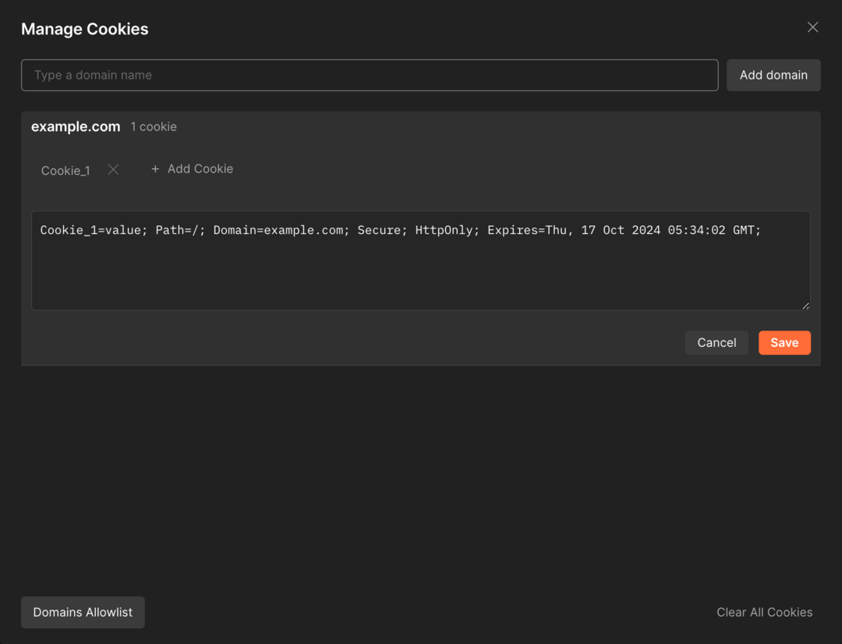
Task: Click the Expires date in cookie text
Action: coord(624,231)
